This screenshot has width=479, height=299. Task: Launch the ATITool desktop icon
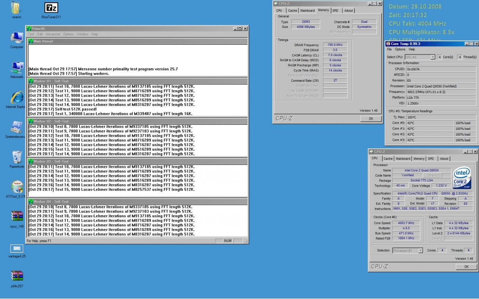pyautogui.click(x=16, y=187)
